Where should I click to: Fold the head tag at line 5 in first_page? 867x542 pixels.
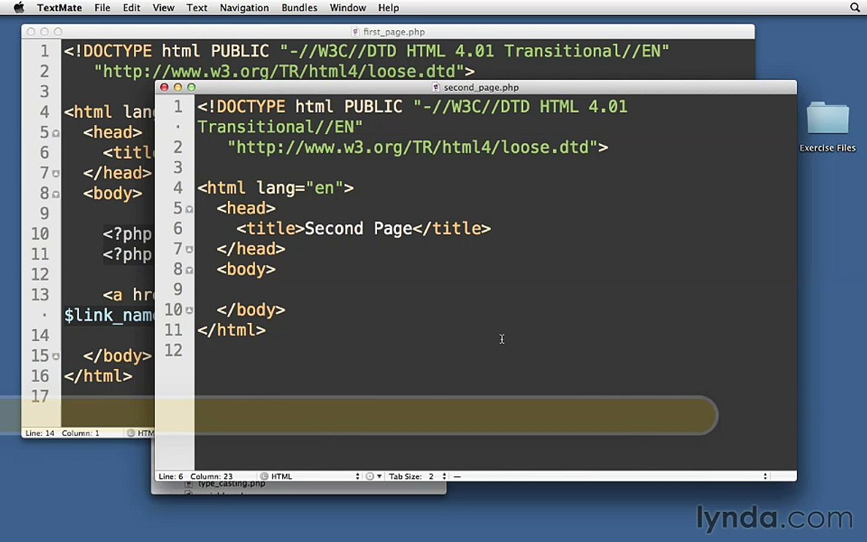coord(56,133)
